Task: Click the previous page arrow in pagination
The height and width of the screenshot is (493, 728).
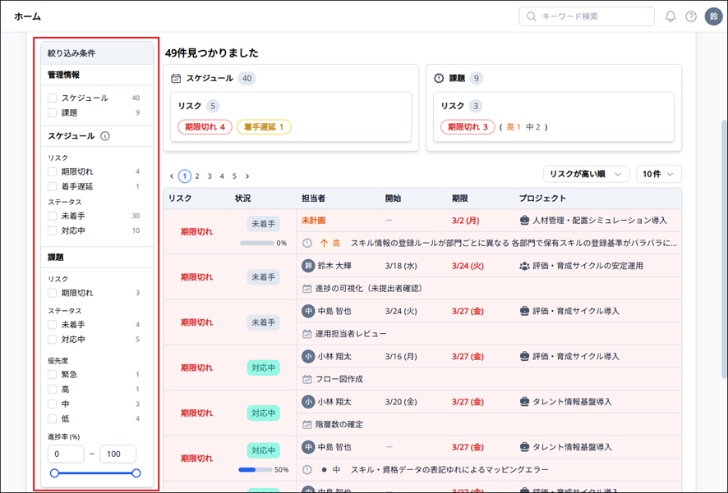Action: coord(172,176)
